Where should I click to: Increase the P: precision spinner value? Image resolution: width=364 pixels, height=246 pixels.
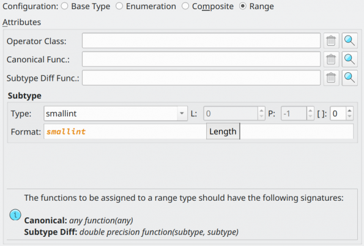pos(310,111)
